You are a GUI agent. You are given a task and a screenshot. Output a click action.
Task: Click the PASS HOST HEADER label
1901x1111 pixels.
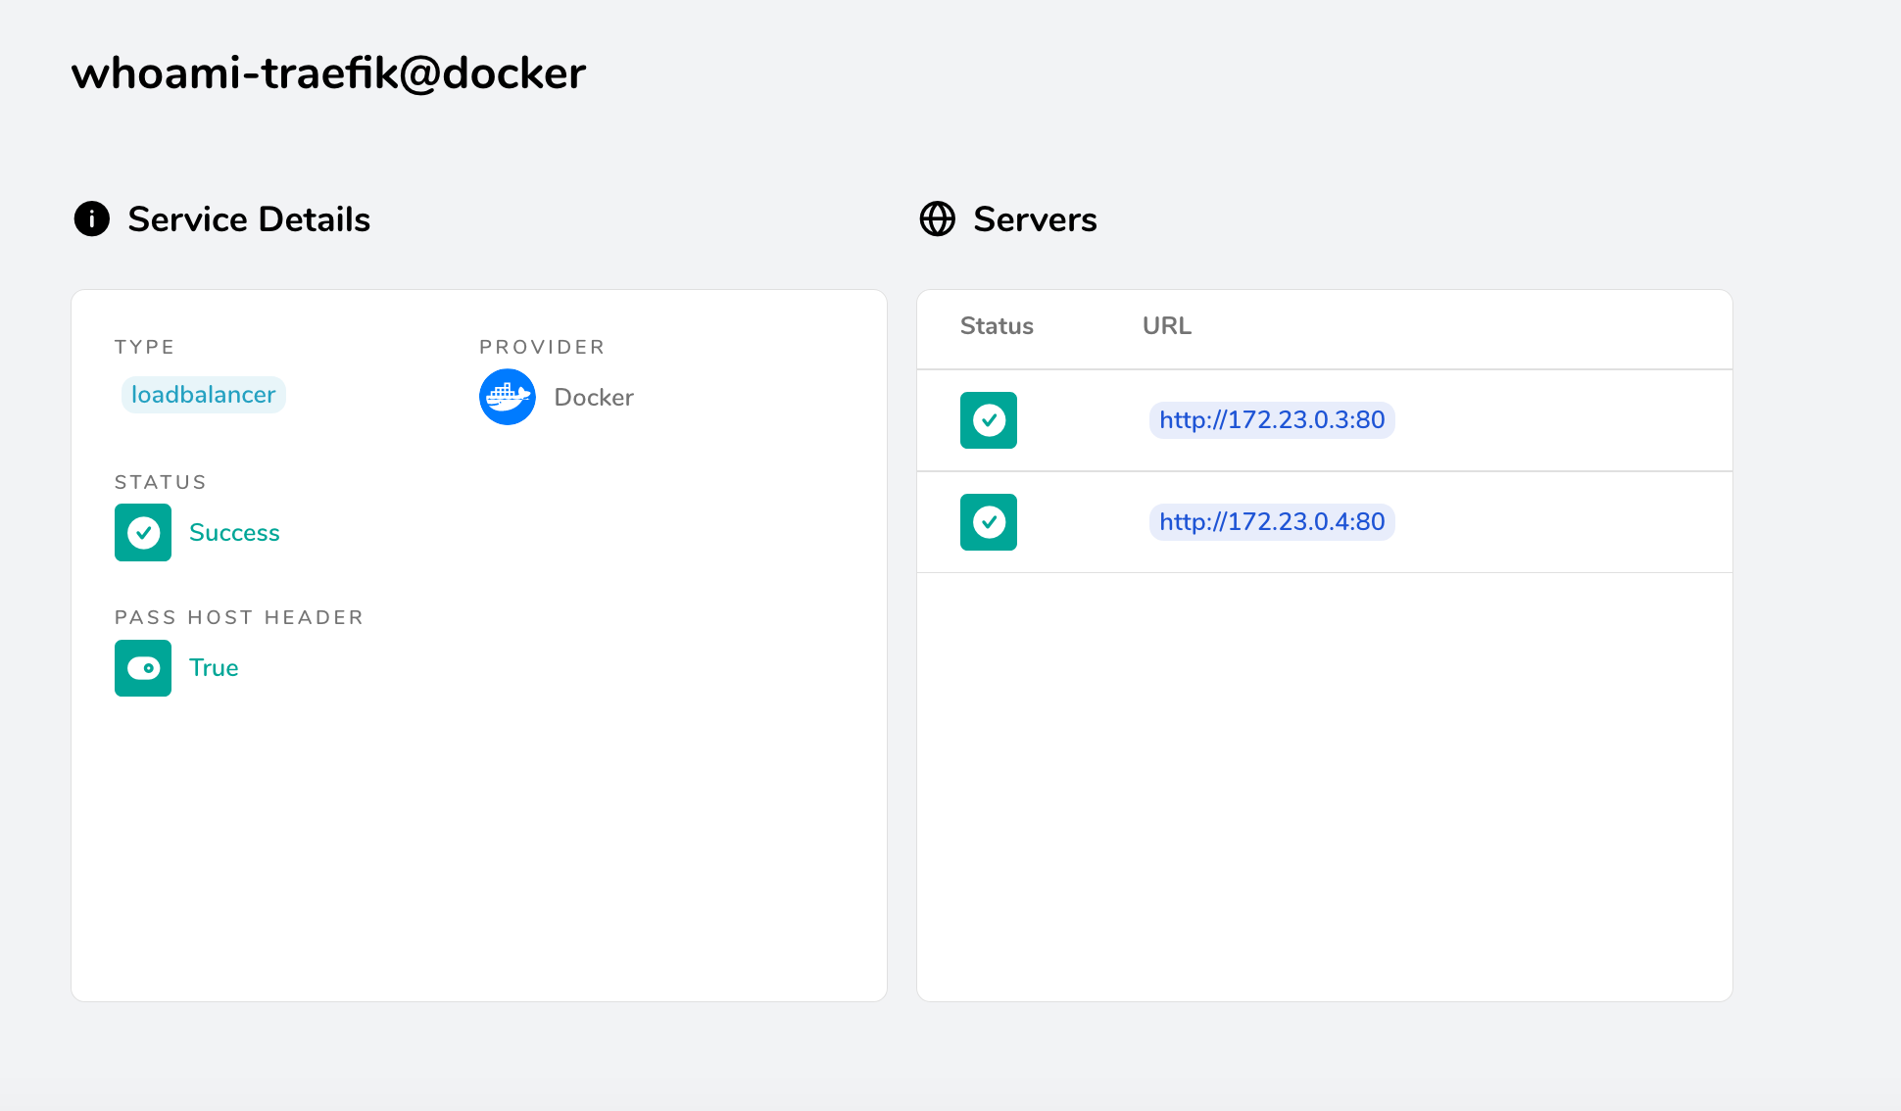click(239, 617)
